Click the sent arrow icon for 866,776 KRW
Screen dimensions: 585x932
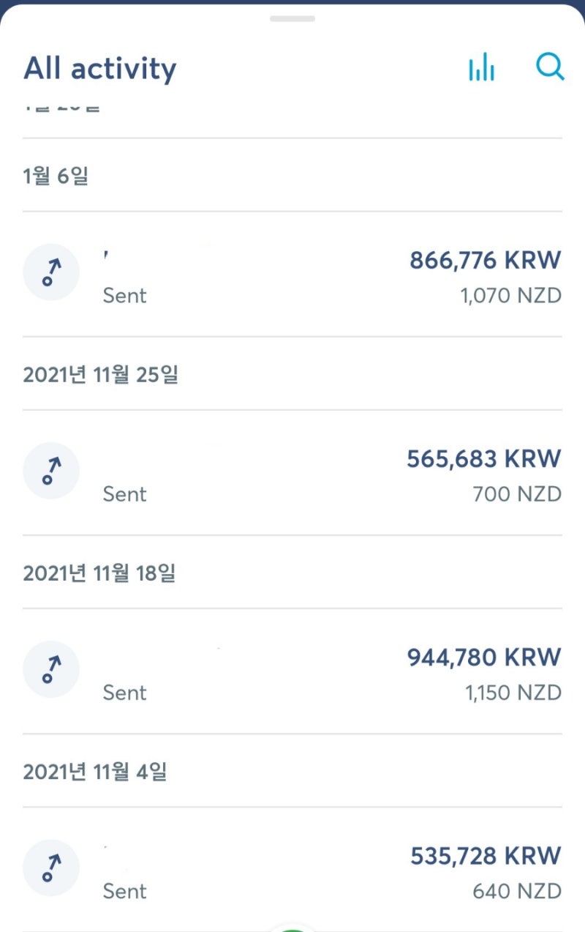point(51,272)
